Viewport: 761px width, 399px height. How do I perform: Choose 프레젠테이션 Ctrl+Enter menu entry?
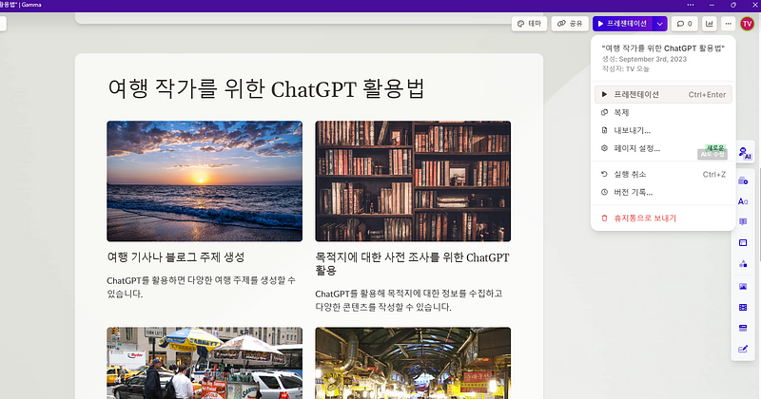tap(663, 95)
